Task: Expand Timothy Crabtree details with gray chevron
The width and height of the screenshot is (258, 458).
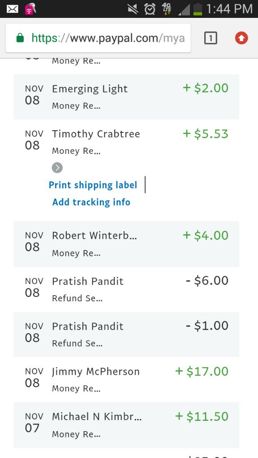Action: [57, 168]
